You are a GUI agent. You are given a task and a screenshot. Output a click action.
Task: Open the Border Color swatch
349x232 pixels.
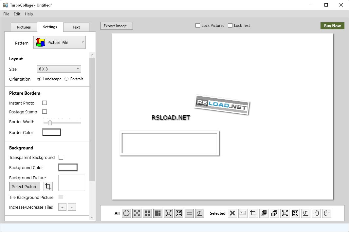(51, 132)
